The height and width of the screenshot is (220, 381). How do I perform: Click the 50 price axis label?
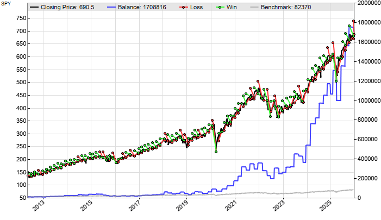[23, 198]
